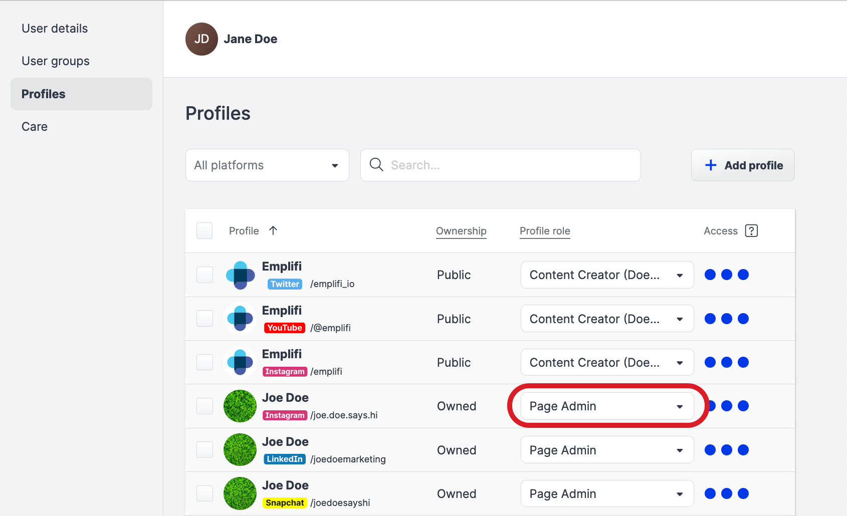Open the All platforms filter dropdown
The height and width of the screenshot is (516, 847).
(x=267, y=165)
